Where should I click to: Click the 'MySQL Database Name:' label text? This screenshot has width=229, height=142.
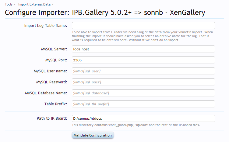click(x=46, y=93)
